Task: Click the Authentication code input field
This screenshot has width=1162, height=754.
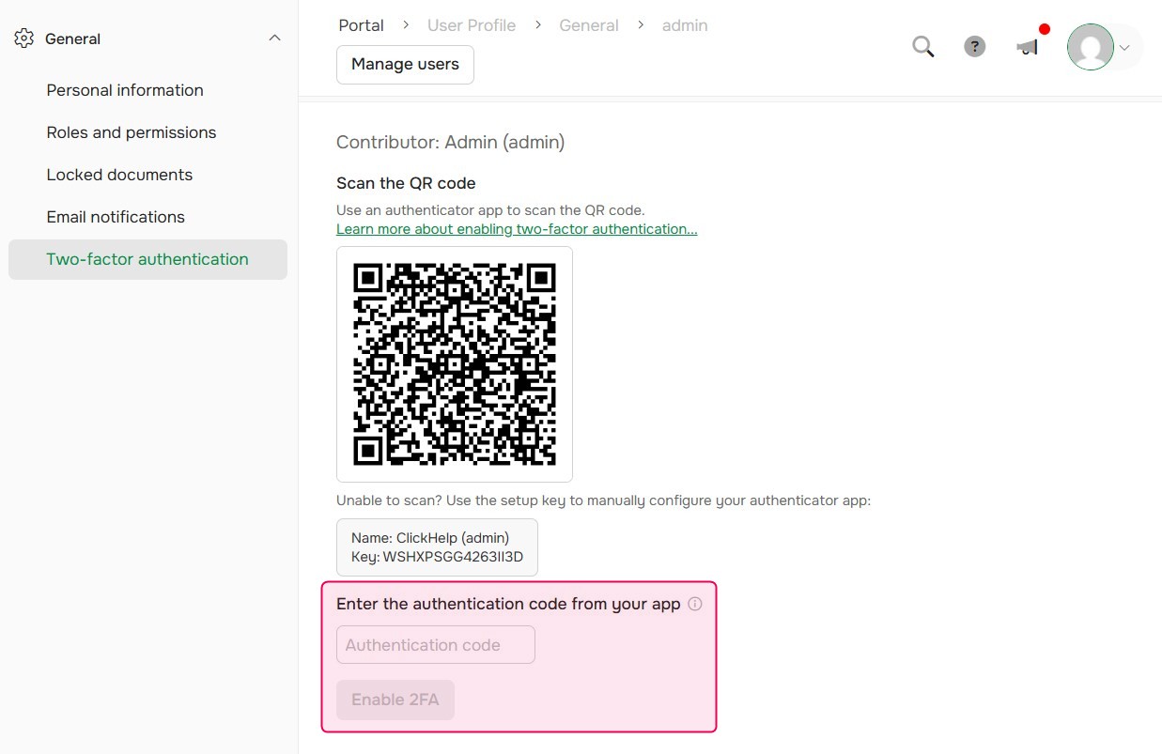Action: tap(435, 644)
